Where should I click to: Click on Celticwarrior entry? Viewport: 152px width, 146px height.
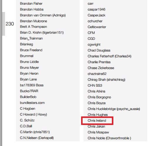(97, 27)
